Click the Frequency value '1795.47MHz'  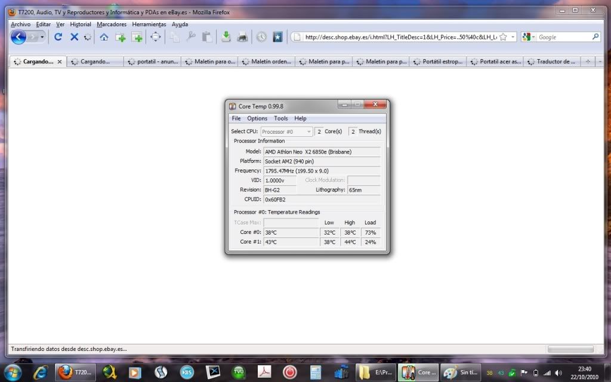tap(322, 171)
